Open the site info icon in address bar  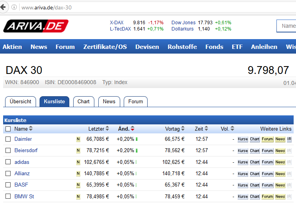(x=14, y=7)
